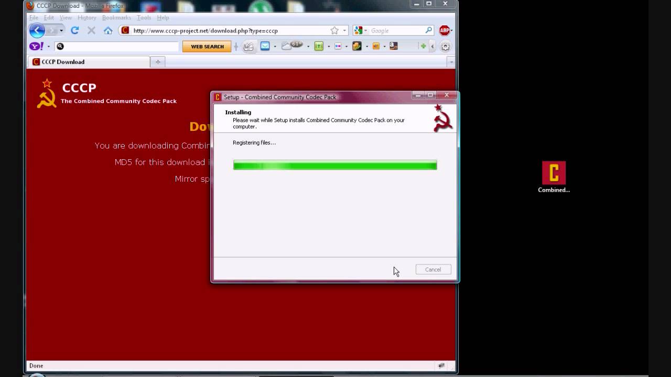Open the back history dropdown arrow
Viewport: 671px width, 377px height.
tap(61, 30)
